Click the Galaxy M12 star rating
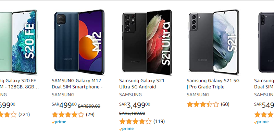The image size is (274, 135). pos(68,115)
